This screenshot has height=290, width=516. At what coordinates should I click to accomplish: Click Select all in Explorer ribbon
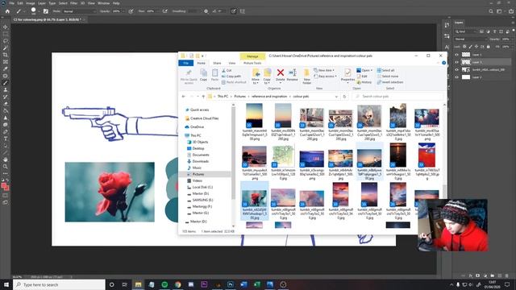point(385,70)
